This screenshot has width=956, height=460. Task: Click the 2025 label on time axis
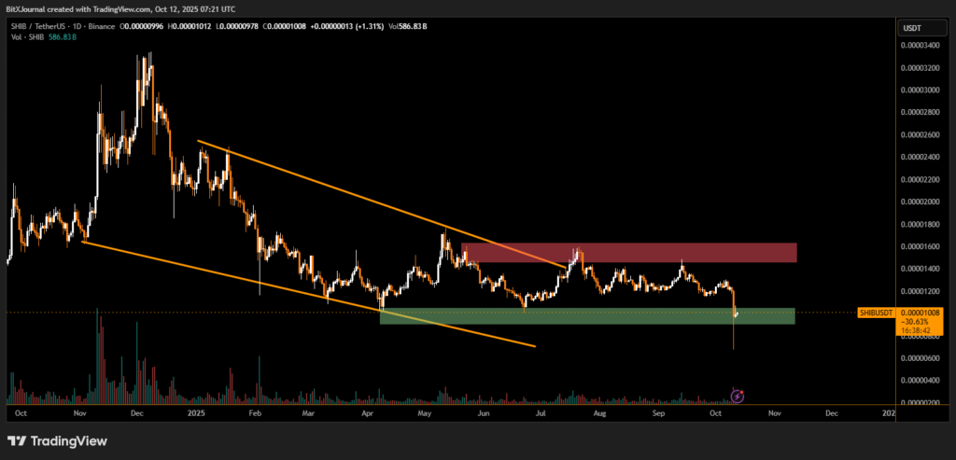(x=195, y=411)
